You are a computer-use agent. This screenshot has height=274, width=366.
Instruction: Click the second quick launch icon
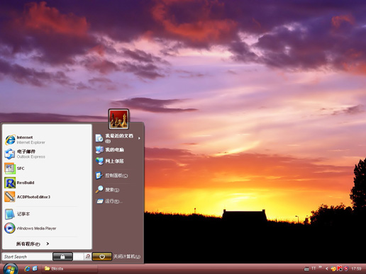[35, 268]
